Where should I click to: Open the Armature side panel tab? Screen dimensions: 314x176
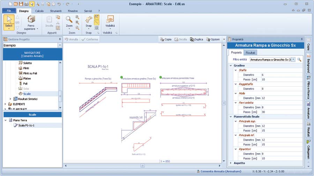[308, 110]
